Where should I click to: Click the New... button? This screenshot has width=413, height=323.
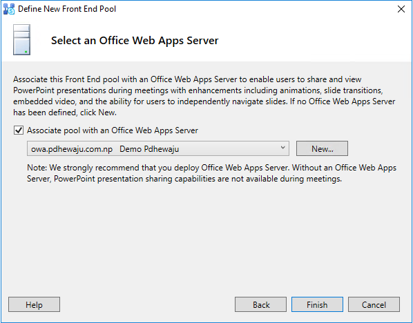322,148
